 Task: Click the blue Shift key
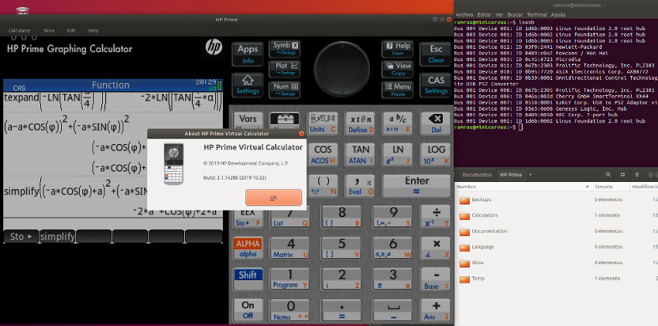coord(248,279)
